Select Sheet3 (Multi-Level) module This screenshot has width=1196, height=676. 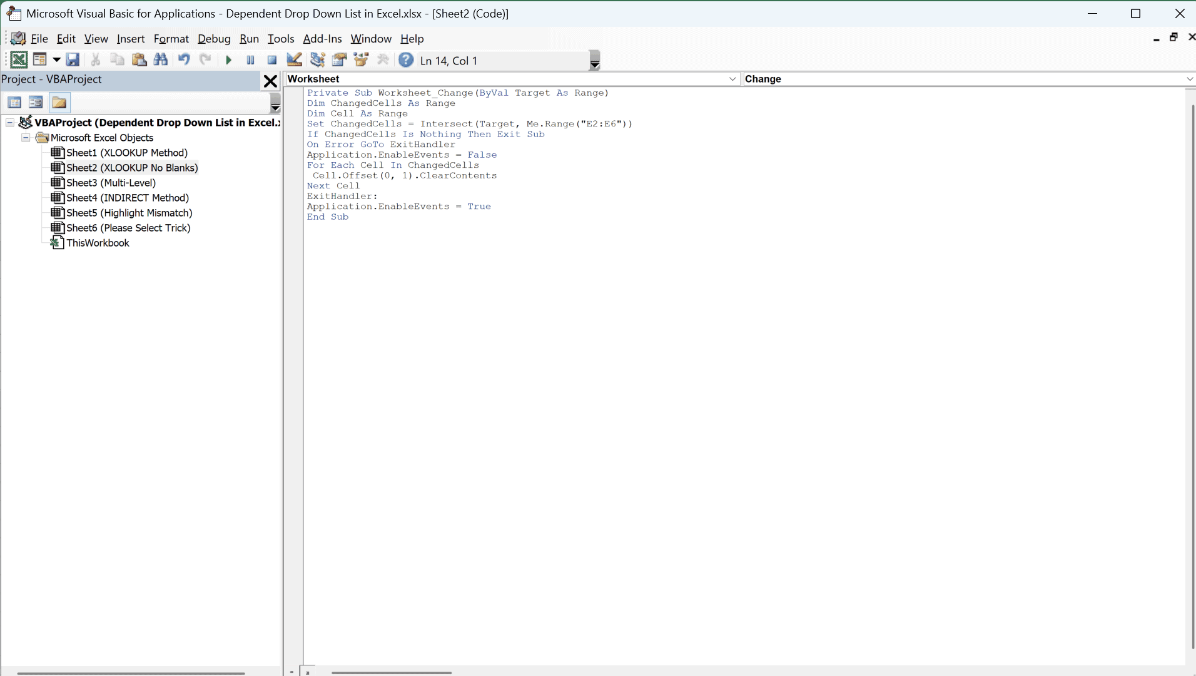tap(111, 183)
